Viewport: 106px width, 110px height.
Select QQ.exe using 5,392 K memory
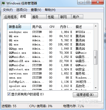(x=51, y=40)
